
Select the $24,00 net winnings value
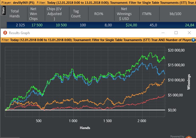(131, 25)
